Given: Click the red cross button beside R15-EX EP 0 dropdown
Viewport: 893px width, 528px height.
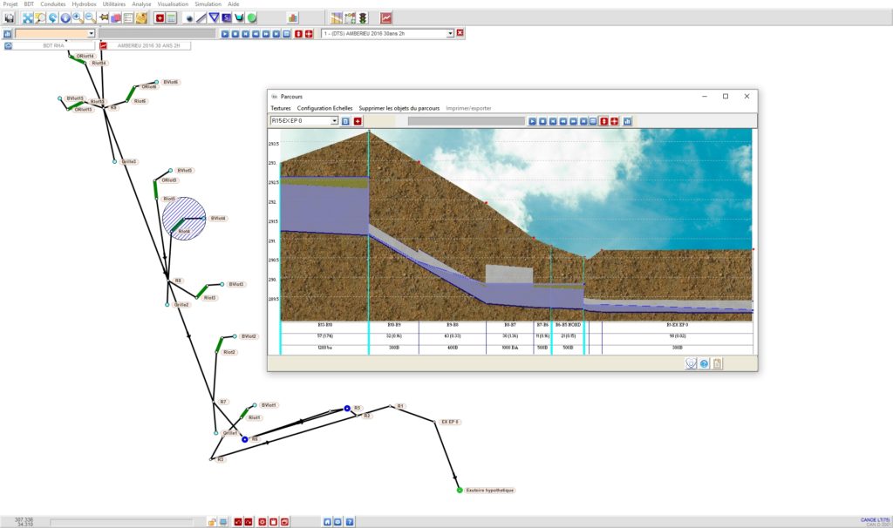Looking at the screenshot, I should coord(358,121).
